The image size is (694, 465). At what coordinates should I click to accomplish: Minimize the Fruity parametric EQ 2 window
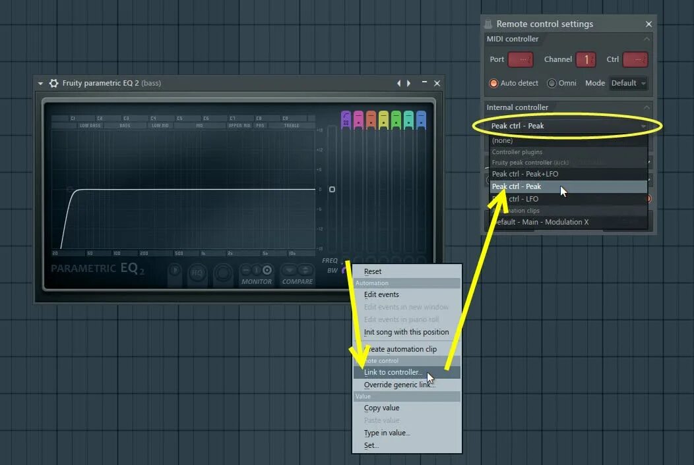(x=424, y=82)
